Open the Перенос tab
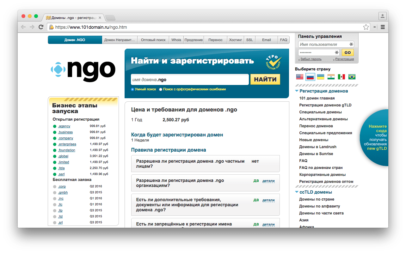The image size is (406, 253). (x=216, y=40)
